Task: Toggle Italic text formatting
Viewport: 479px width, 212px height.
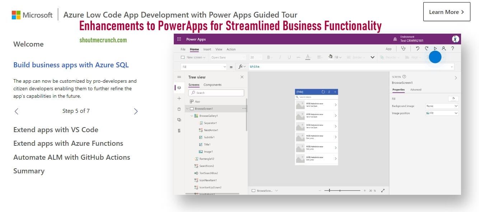Action: click(280, 57)
